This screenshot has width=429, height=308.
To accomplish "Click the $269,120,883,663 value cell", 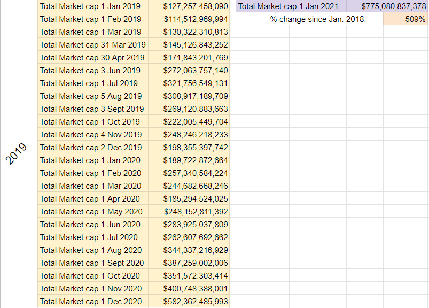I will pos(189,109).
